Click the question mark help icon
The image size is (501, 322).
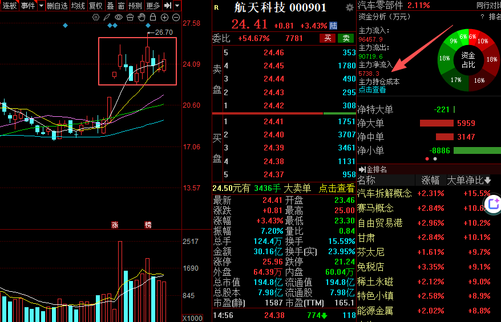[x=482, y=17]
